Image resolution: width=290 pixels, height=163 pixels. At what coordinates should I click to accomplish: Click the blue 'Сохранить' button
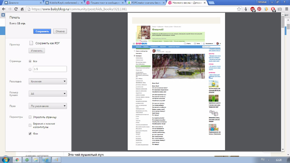click(42, 31)
